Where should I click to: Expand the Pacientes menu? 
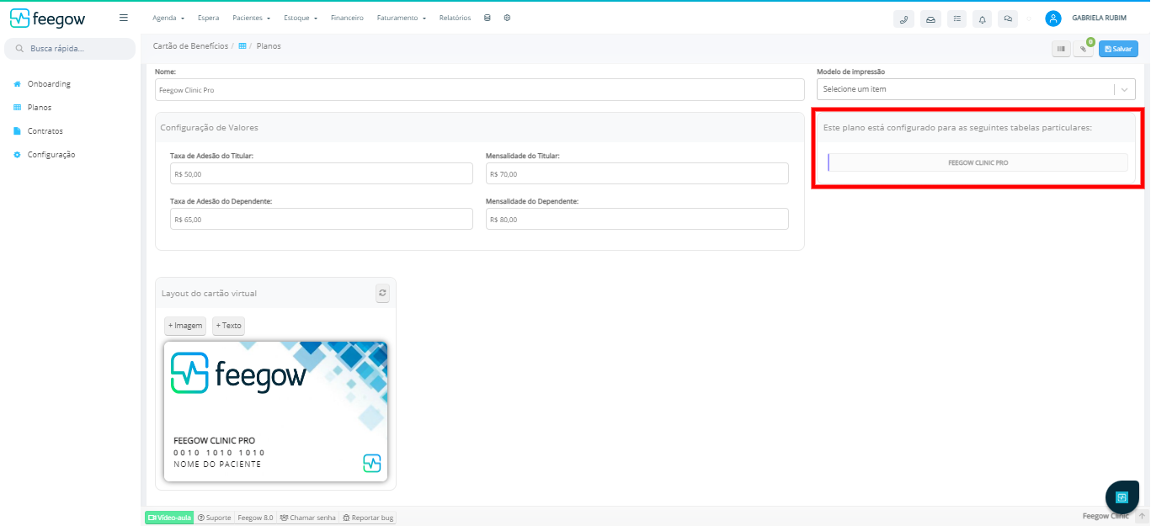pos(252,18)
